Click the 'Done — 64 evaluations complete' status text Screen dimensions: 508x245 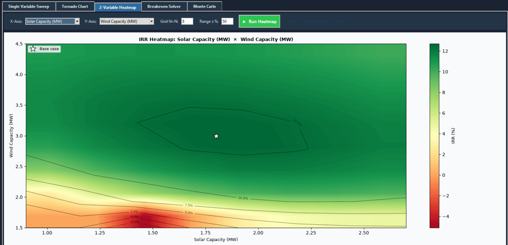(x=316, y=21)
